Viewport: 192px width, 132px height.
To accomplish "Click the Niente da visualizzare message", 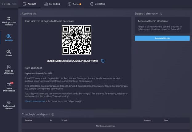I will click(106, 126).
